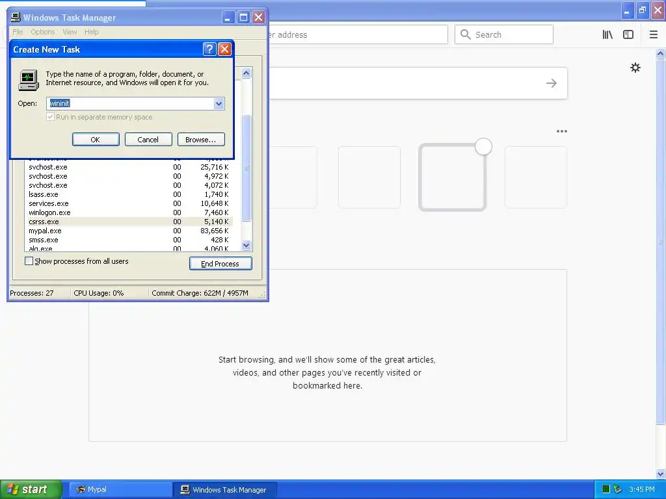This screenshot has width=666, height=499.
Task: Open the Windows Start button
Action: tap(31, 489)
